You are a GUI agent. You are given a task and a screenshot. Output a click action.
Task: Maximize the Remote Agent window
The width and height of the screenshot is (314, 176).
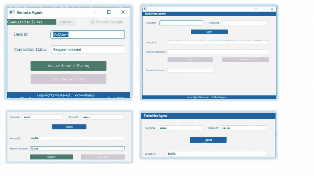click(x=109, y=12)
